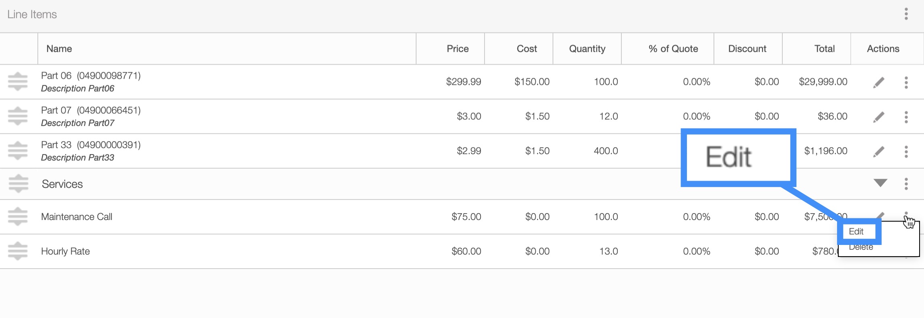The height and width of the screenshot is (318, 924).
Task: Open three-dot actions menu for Part 06
Action: [906, 82]
